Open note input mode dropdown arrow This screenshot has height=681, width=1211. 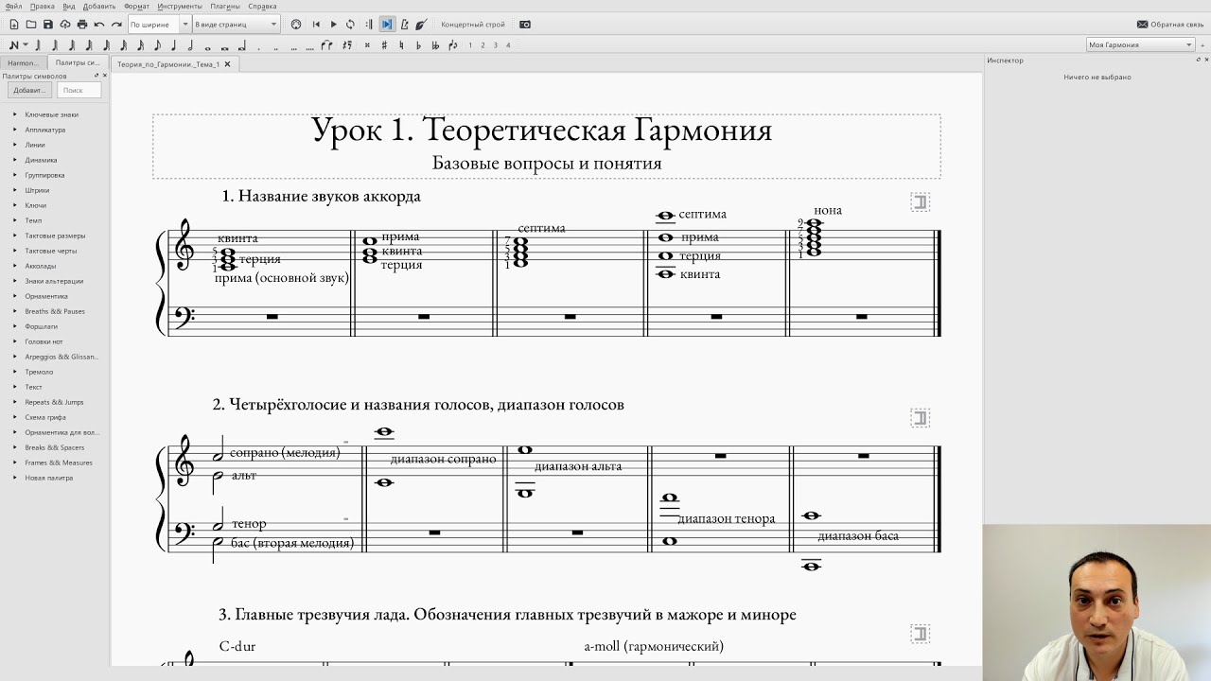coord(26,44)
